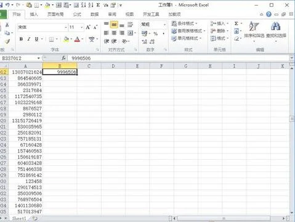Open Format as Table (套用表格格式) menu

pyautogui.click(x=188, y=31)
